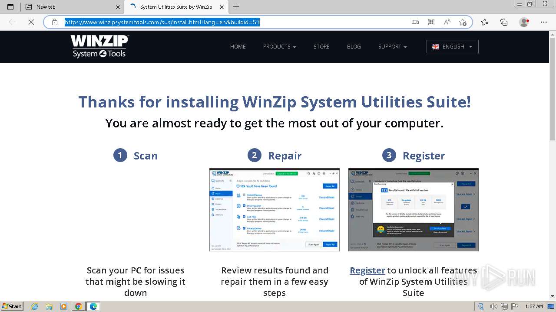The height and width of the screenshot is (312, 556).
Task: Click the taskbar clock showing 1:57 AM
Action: point(534,306)
